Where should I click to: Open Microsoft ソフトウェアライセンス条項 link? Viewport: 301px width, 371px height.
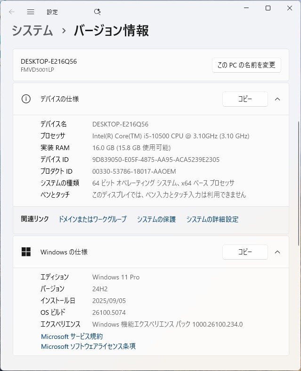tap(88, 346)
